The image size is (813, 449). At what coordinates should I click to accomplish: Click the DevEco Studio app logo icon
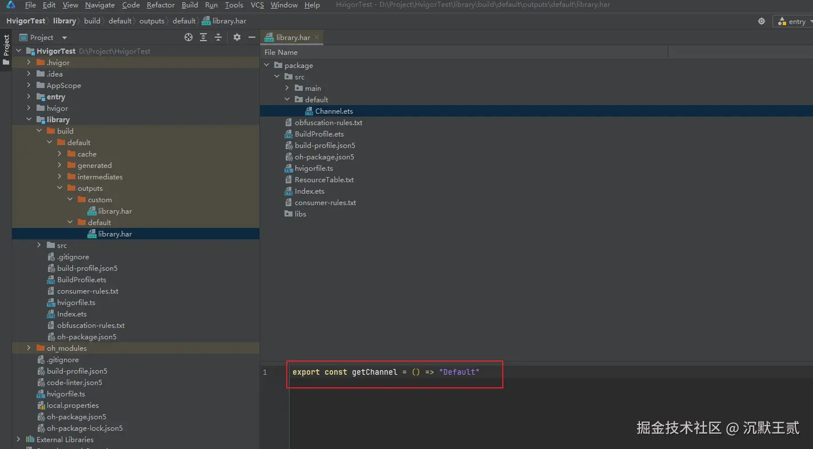click(11, 5)
